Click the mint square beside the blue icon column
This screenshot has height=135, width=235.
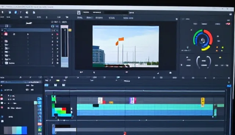tap(35, 103)
